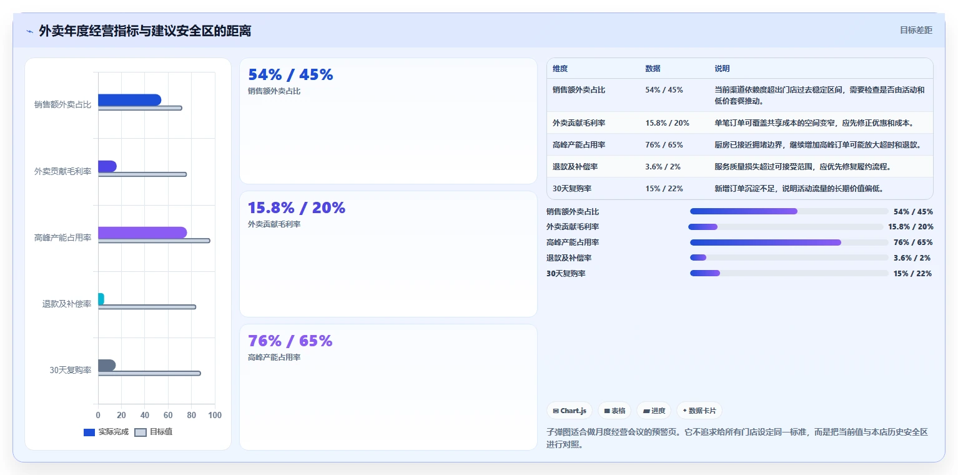Click the 高峰产能占用率 progress bar
Image resolution: width=958 pixels, height=475 pixels.
(789, 242)
